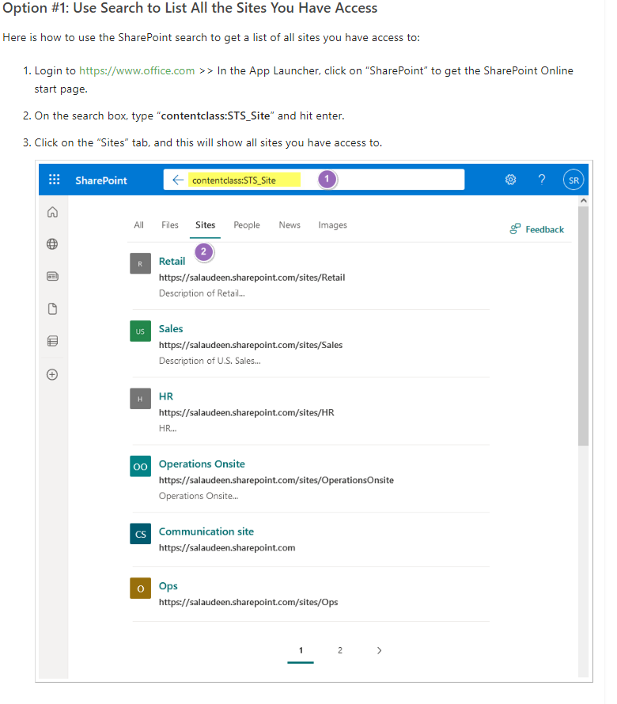Screen dimensions: 617x704
Task: Open the Ops site title link
Action: tap(168, 586)
